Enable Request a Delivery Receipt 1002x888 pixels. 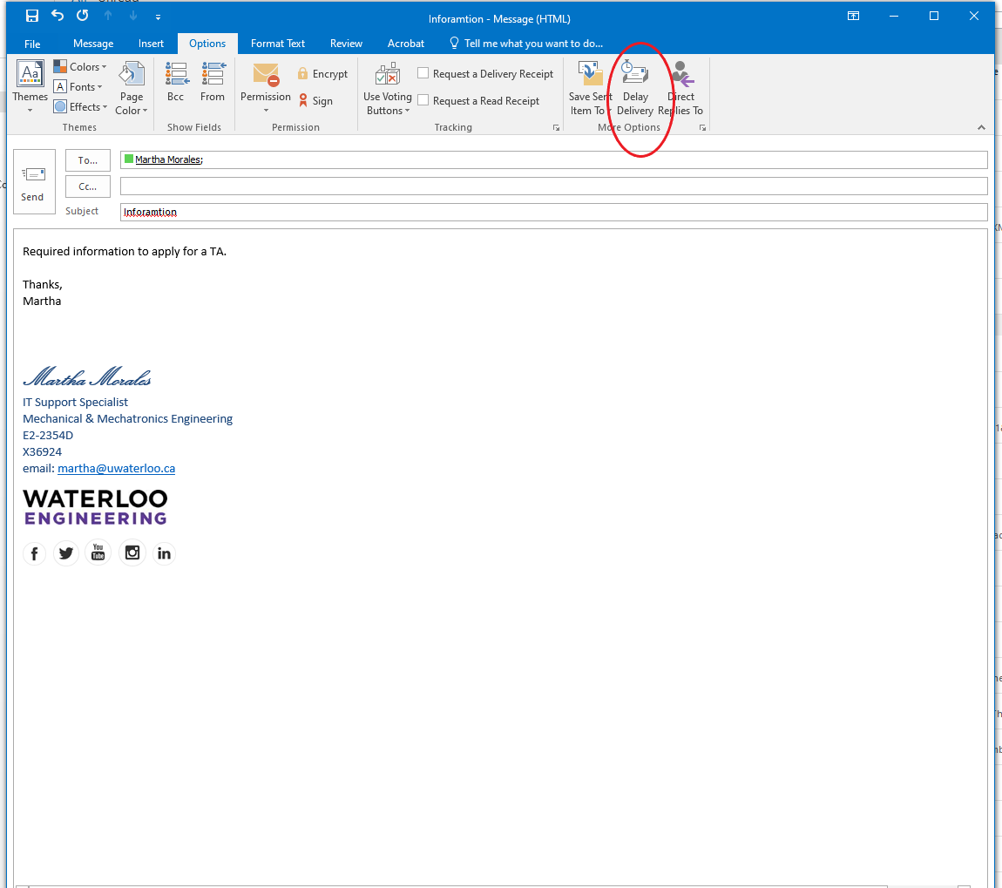423,74
